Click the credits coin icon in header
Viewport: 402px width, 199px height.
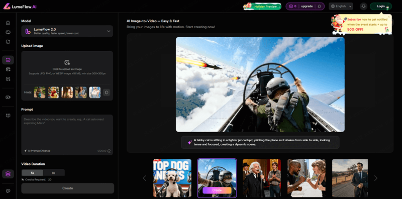tap(291, 7)
